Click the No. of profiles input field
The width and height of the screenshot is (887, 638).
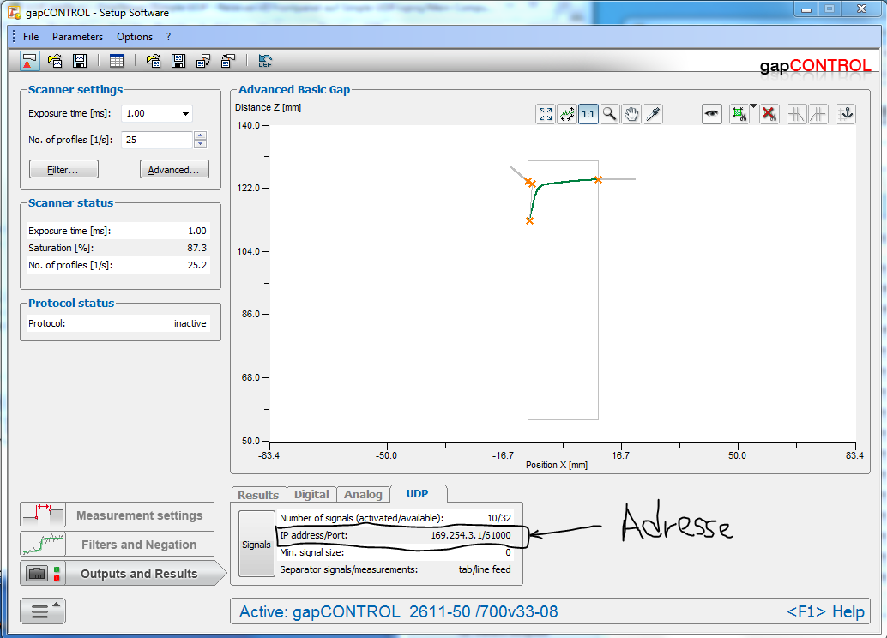point(157,140)
